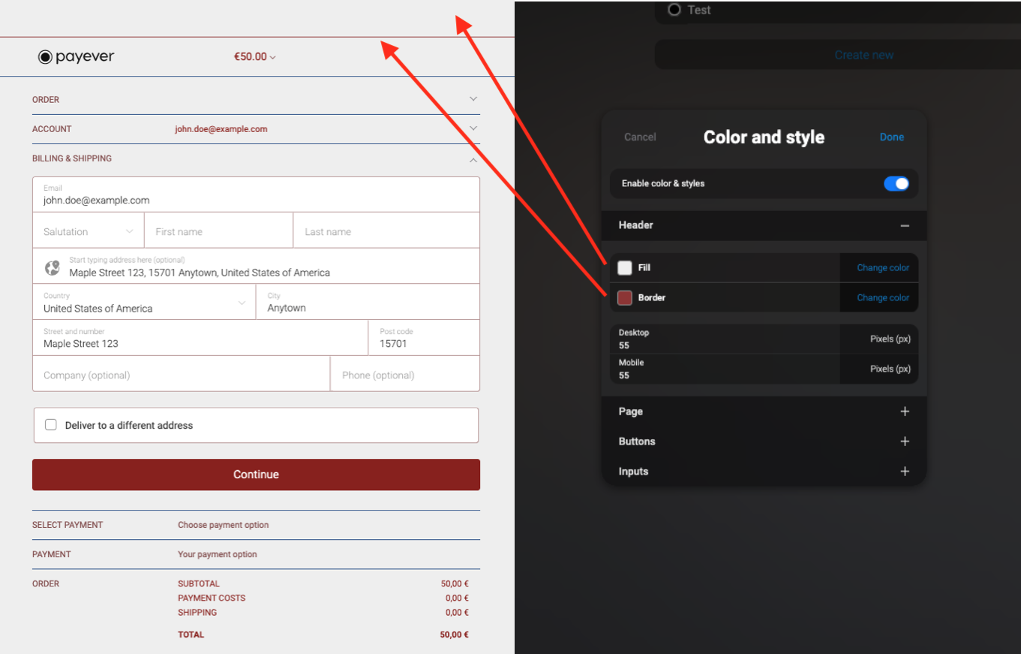
Task: Click the PAYMENT COSTS label
Action: click(212, 598)
